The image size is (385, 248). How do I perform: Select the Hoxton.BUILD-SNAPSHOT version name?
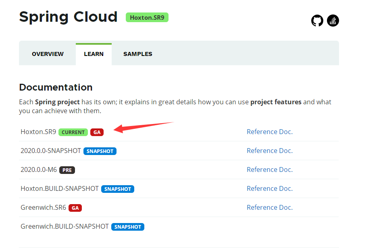point(60,188)
